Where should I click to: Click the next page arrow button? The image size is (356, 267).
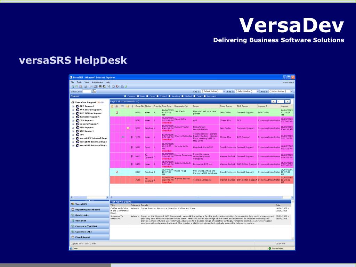click(288, 101)
